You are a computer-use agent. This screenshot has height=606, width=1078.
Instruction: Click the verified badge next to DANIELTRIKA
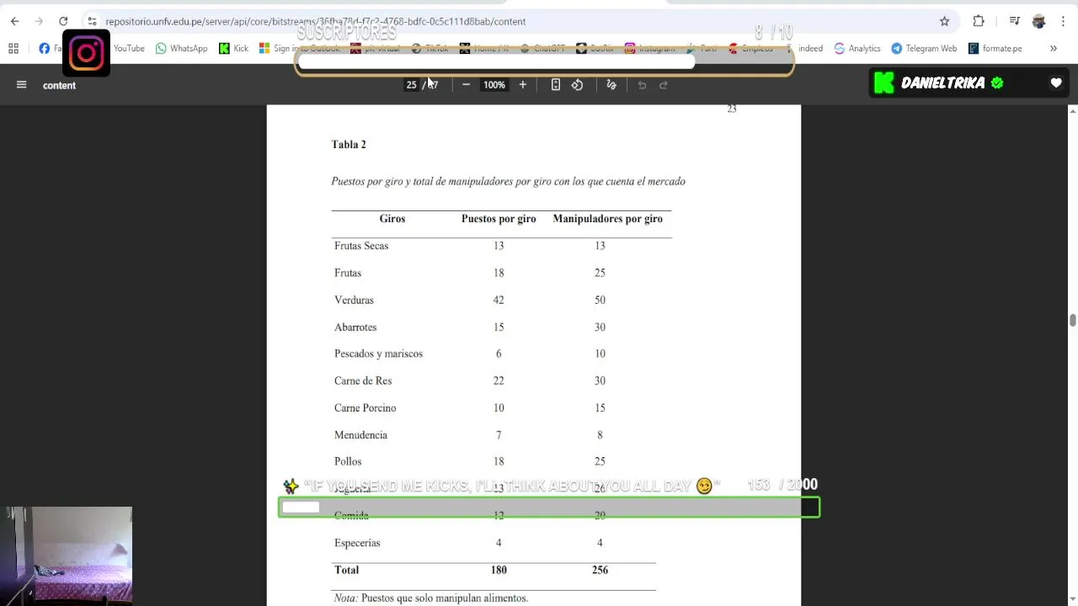[x=997, y=82]
